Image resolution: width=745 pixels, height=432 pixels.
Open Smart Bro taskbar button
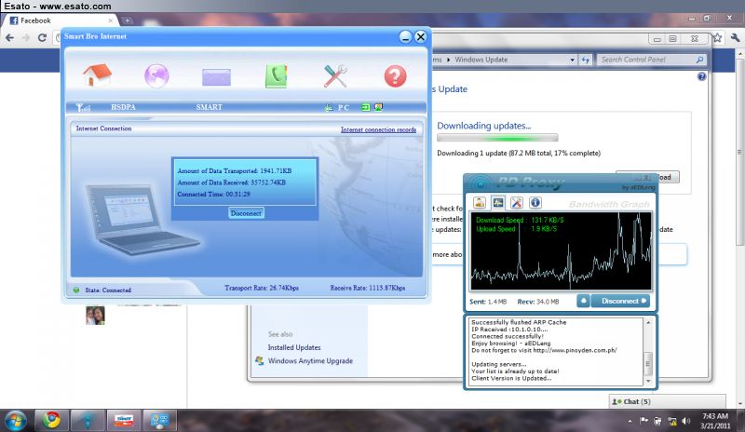tap(124, 420)
